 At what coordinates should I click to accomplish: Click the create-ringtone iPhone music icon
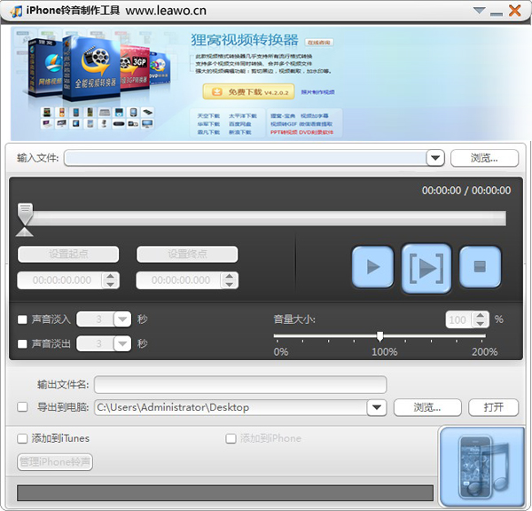(x=482, y=467)
